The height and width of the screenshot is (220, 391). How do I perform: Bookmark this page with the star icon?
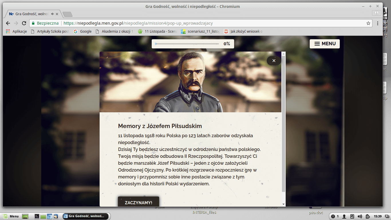click(x=368, y=23)
